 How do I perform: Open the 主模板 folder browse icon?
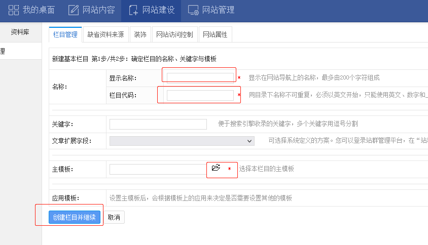click(x=216, y=168)
